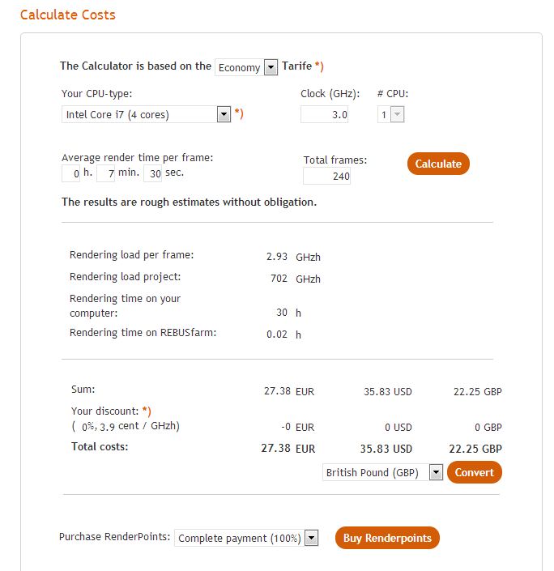Click the bold total costs GBP value
This screenshot has width=554, height=571.
point(475,449)
